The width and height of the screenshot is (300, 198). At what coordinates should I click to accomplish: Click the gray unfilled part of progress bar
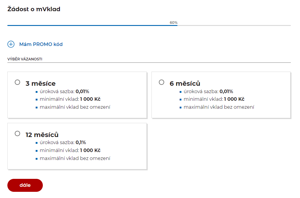[234, 25]
